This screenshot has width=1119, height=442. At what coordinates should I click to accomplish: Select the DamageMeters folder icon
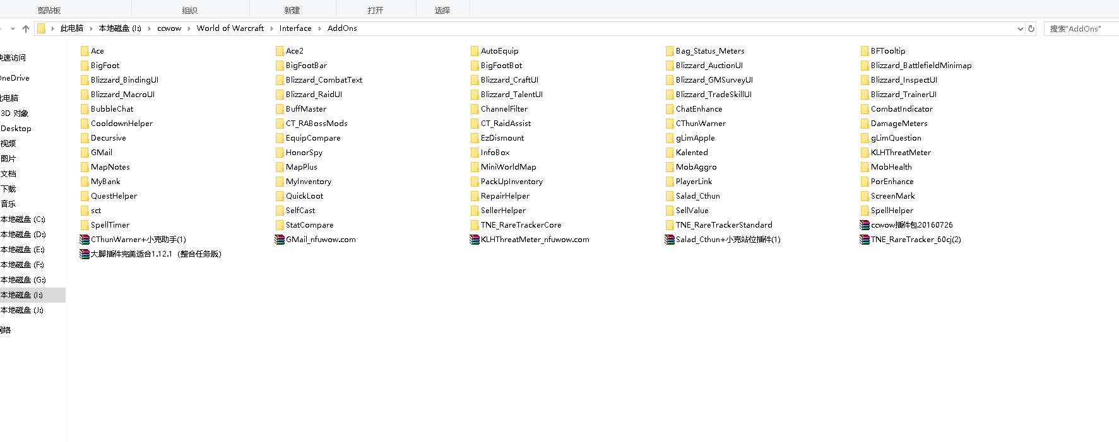click(865, 124)
